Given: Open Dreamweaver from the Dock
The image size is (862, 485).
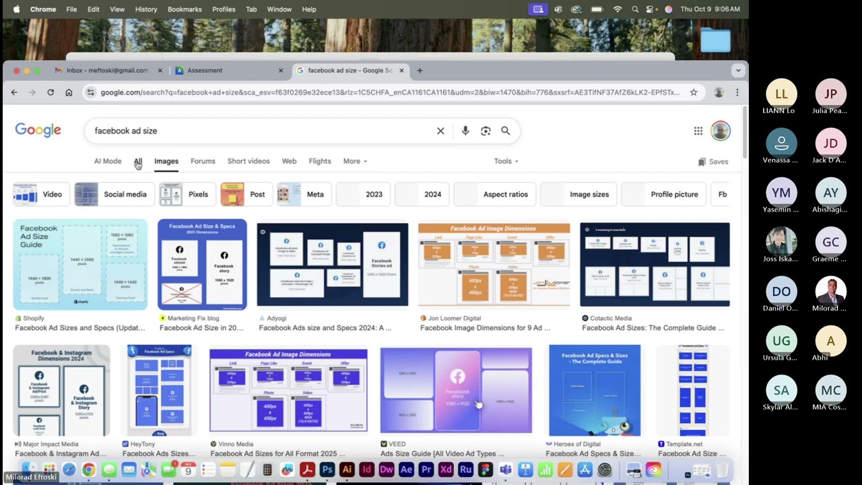Looking at the screenshot, I should [x=387, y=470].
